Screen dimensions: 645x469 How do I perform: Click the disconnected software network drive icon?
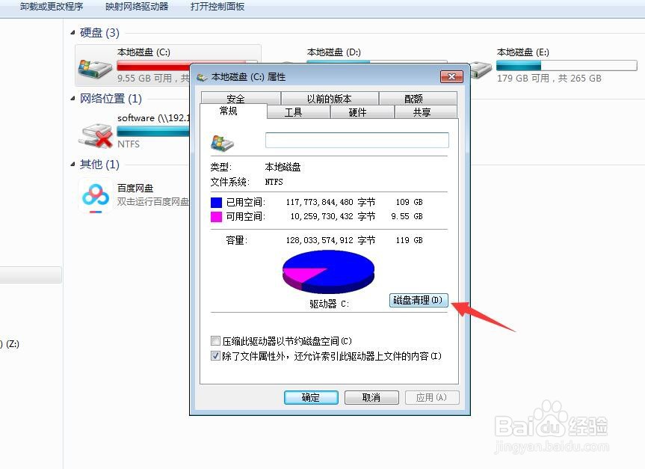pyautogui.click(x=96, y=135)
